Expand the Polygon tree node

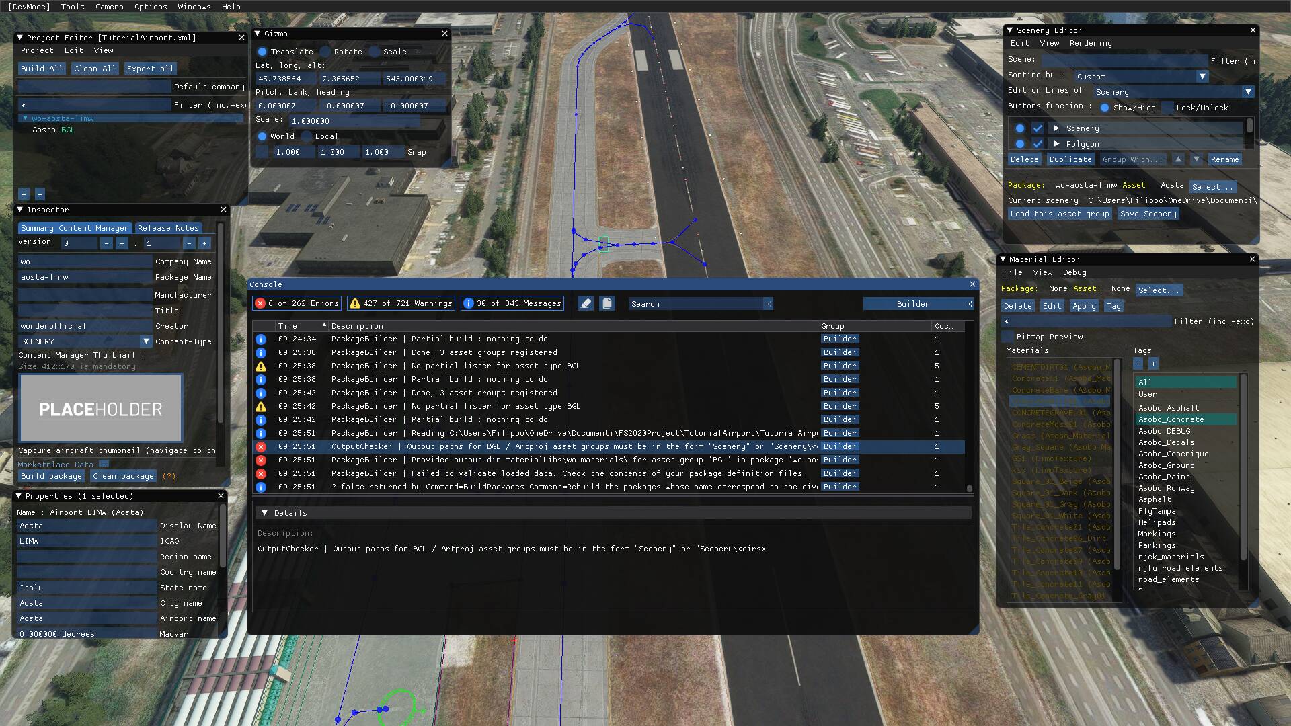(1056, 144)
